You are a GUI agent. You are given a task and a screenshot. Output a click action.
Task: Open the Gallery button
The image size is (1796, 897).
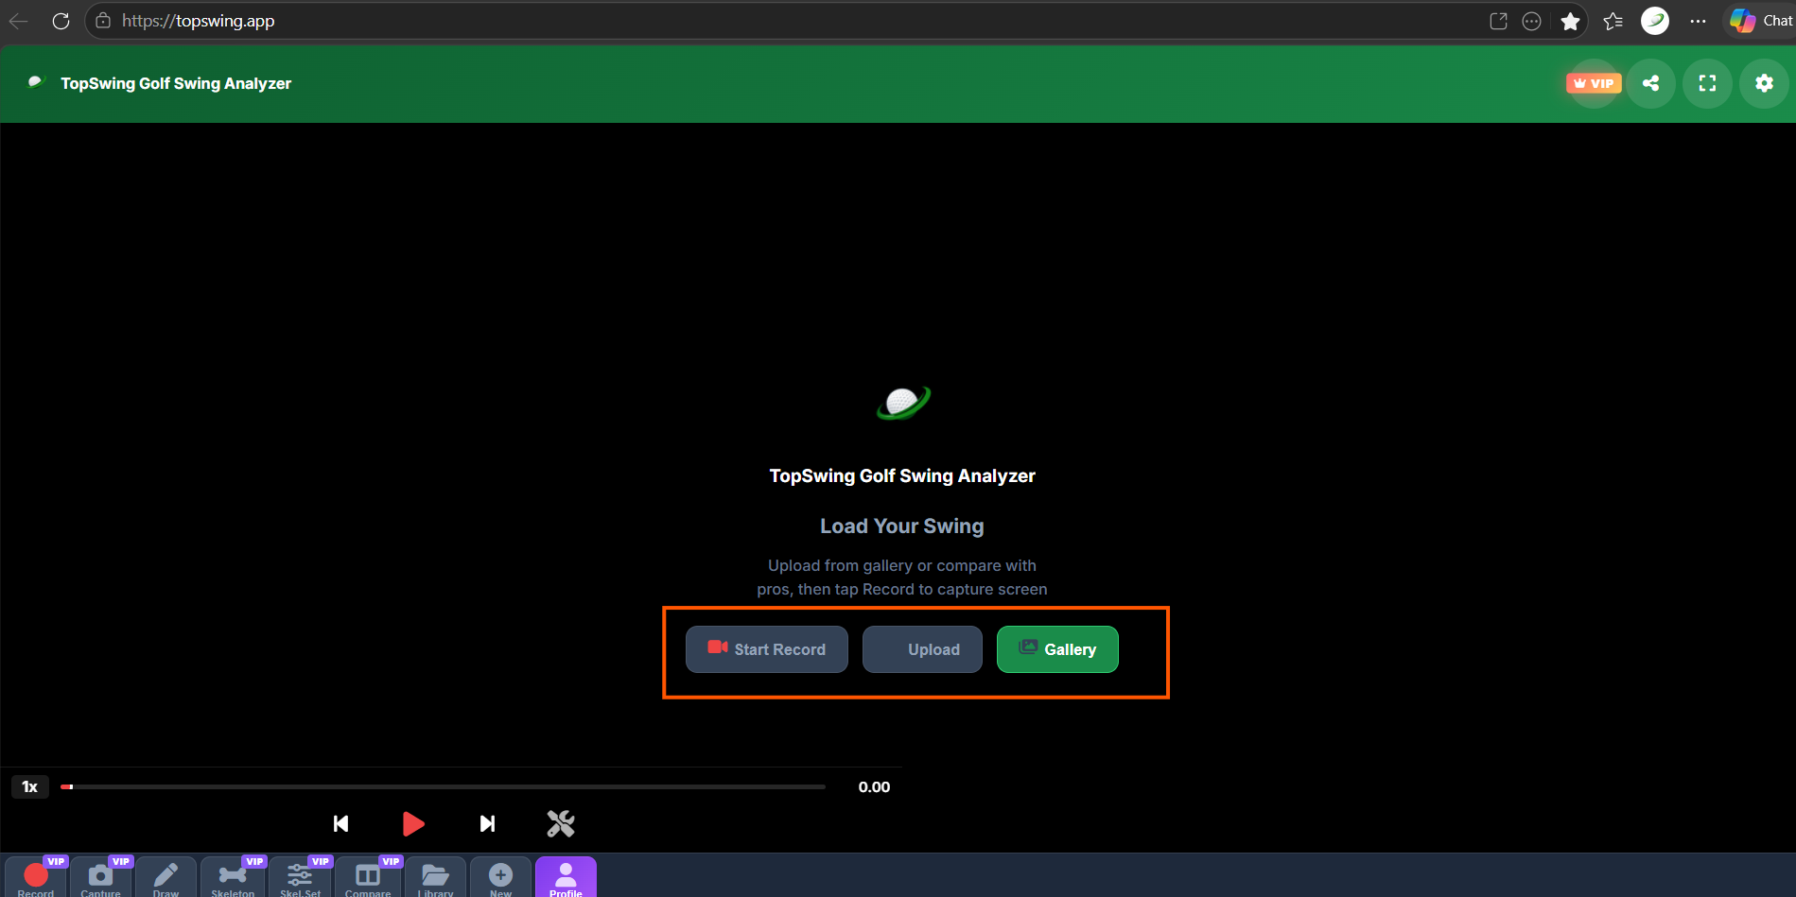point(1057,649)
